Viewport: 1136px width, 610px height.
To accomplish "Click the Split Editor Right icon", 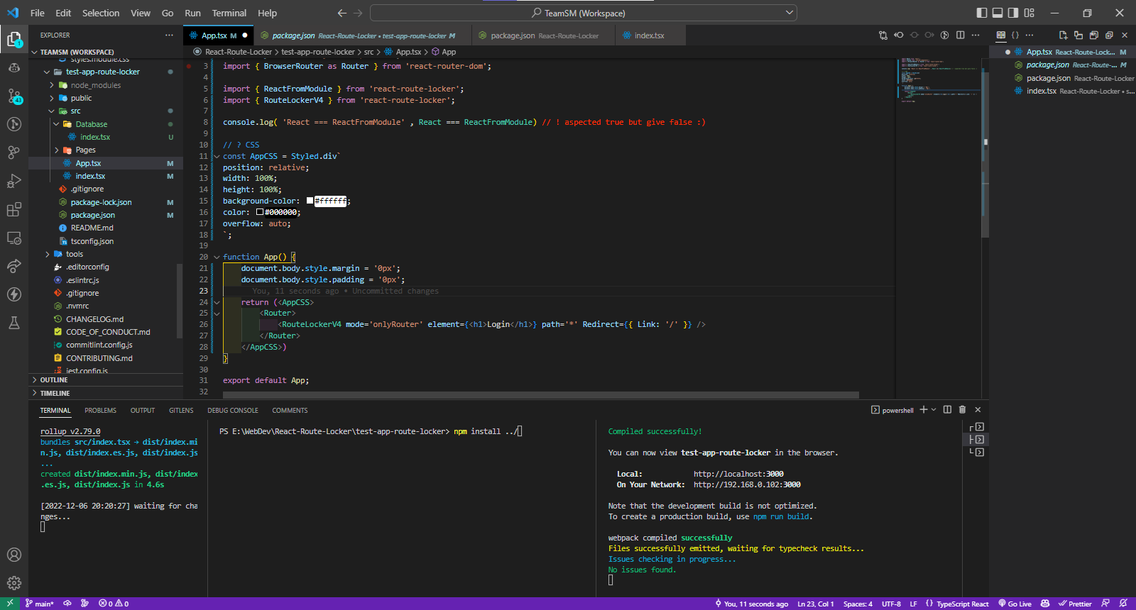I will [x=961, y=35].
